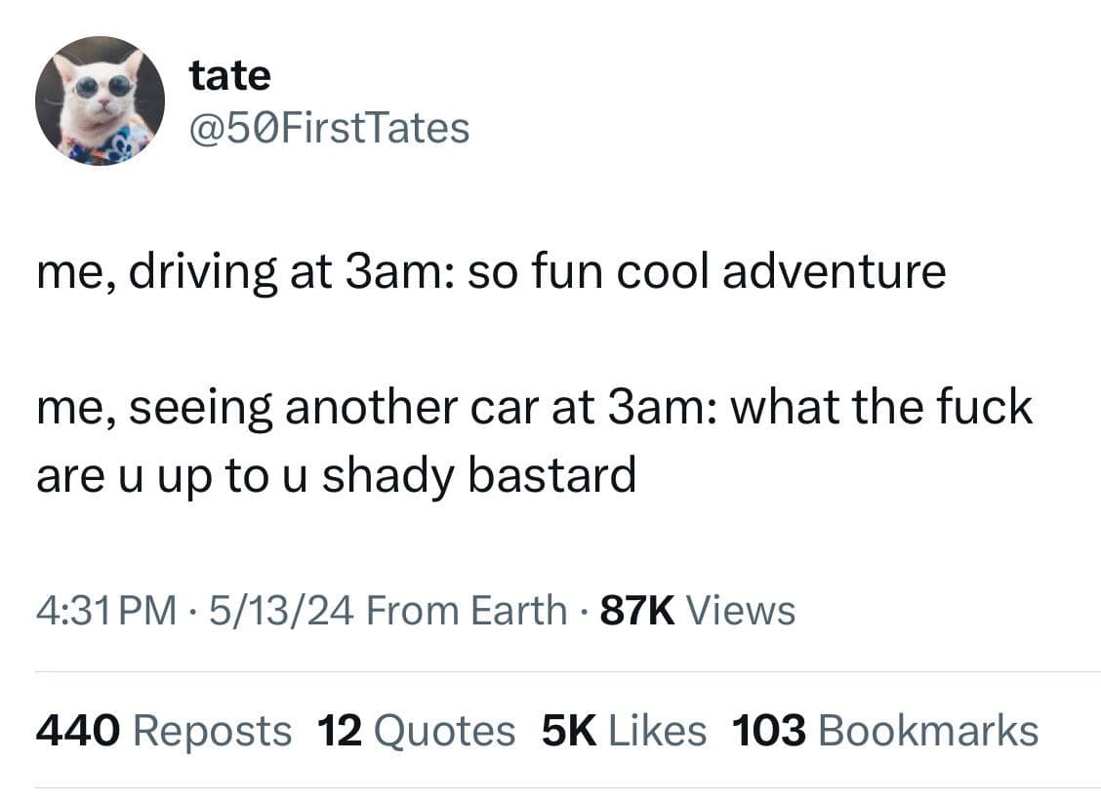Image resolution: width=1101 pixels, height=803 pixels.
Task: Click the words shady bastard in tweet
Action: click(478, 475)
